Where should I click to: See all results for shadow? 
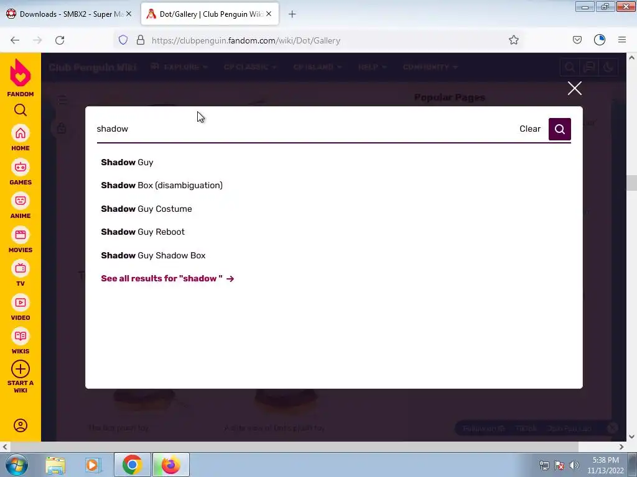click(x=167, y=279)
